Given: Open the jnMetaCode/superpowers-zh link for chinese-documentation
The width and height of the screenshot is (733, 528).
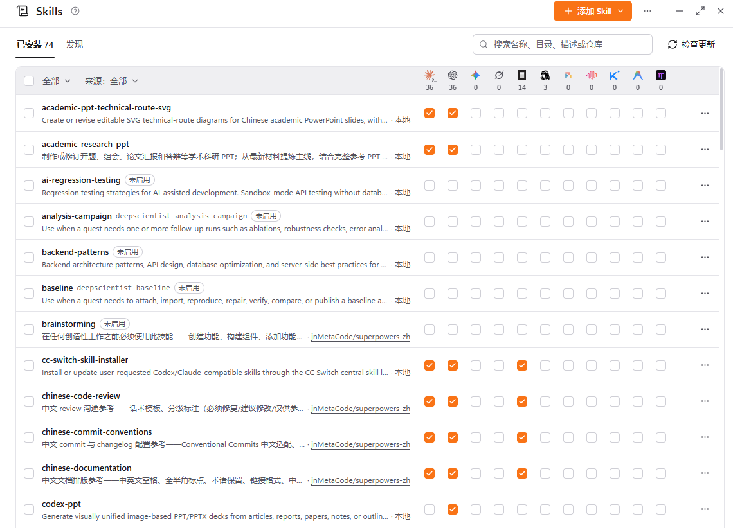Looking at the screenshot, I should 361,480.
